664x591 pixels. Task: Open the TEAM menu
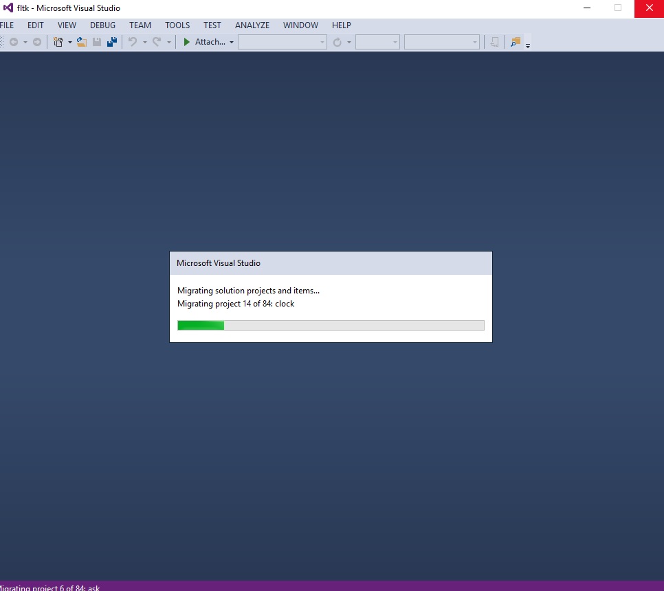coord(140,25)
